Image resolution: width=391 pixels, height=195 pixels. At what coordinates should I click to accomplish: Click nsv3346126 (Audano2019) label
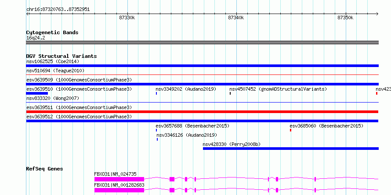pos(187,135)
